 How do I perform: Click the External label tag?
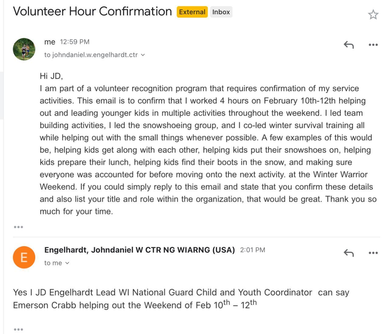(192, 12)
